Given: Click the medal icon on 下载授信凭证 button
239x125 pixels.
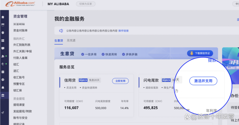Looking at the screenshot, I should click(192, 53).
